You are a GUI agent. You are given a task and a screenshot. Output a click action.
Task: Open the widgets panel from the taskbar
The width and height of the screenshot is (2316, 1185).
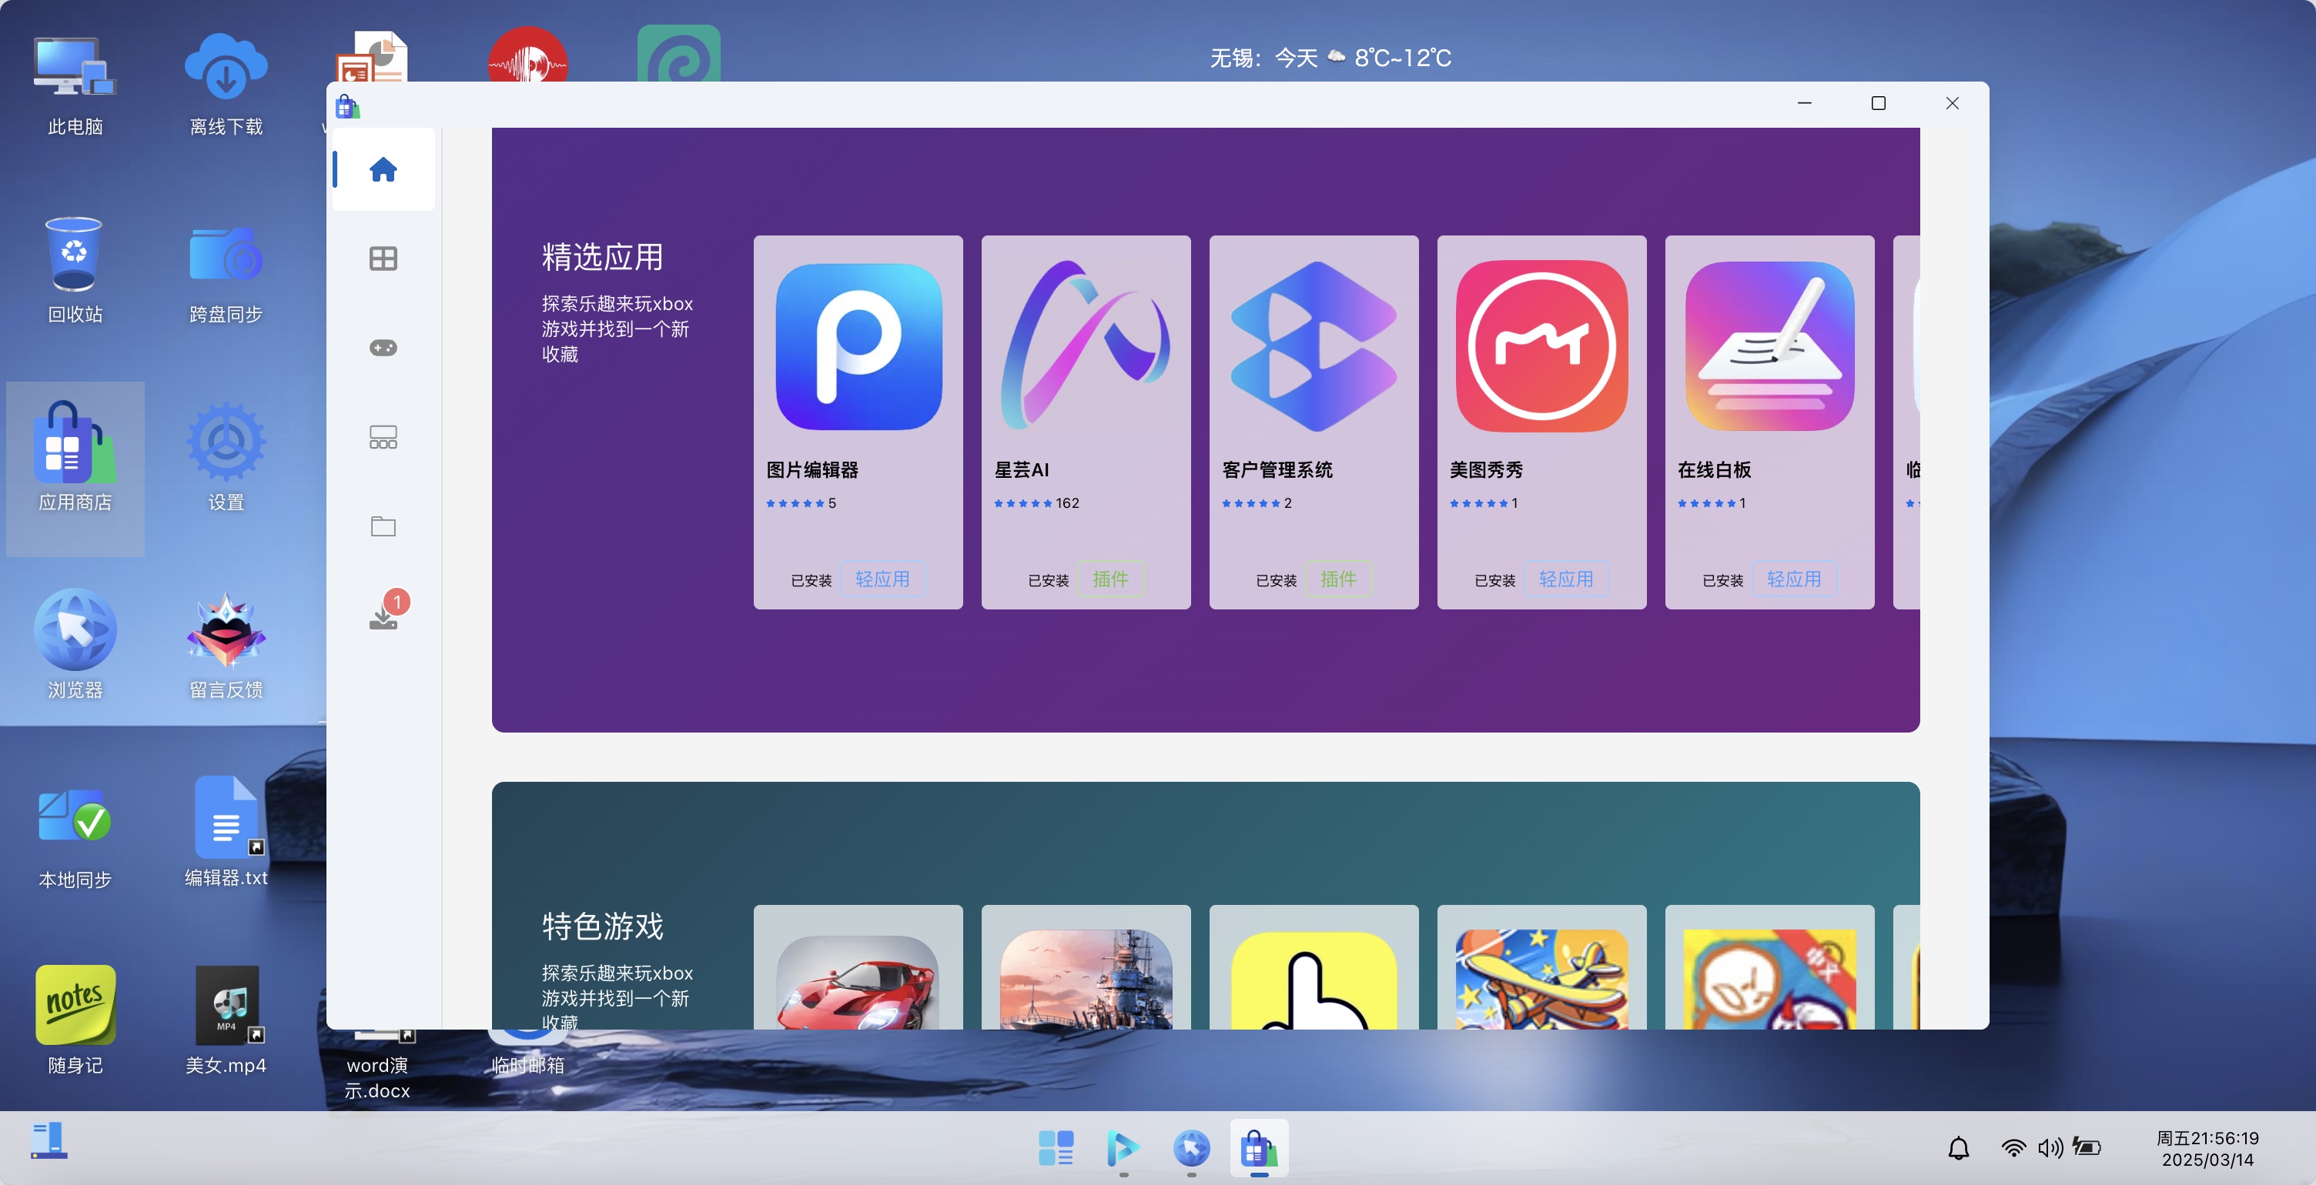coord(1056,1147)
